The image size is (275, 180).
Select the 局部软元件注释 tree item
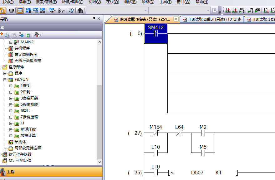coord(28,148)
